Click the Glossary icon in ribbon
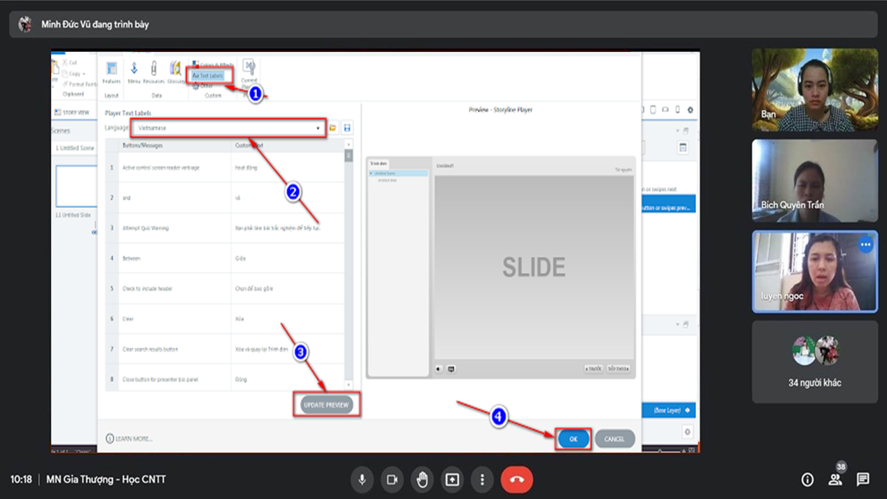Image resolution: width=887 pixels, height=499 pixels. (x=175, y=71)
